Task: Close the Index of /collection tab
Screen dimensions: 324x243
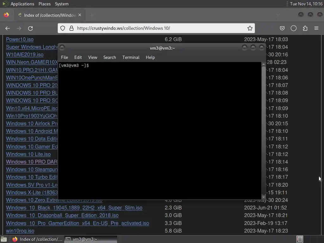Action: (80, 15)
